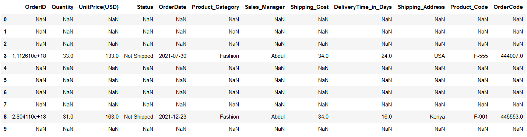Select the USA shipping address cell
The width and height of the screenshot is (527, 137).
click(x=439, y=56)
